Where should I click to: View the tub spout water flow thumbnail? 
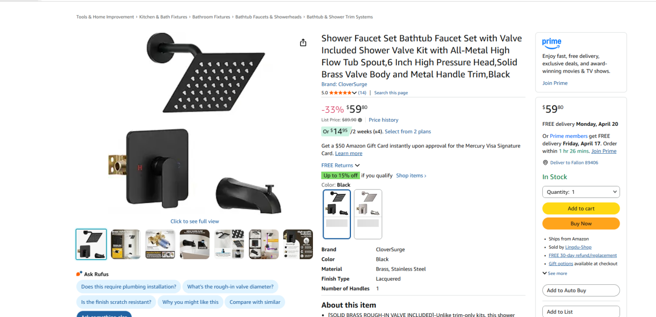point(194,244)
